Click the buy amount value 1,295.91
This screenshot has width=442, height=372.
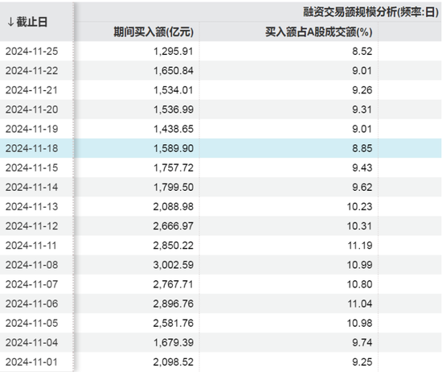click(174, 52)
